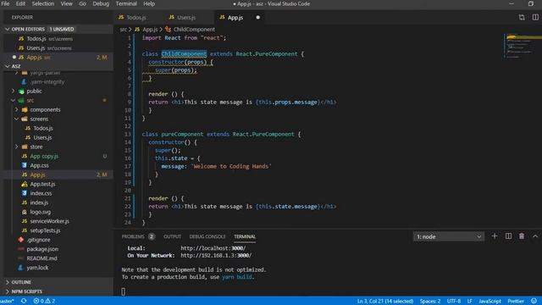Open the Debug menu
The width and height of the screenshot is (542, 305).
[101, 3]
